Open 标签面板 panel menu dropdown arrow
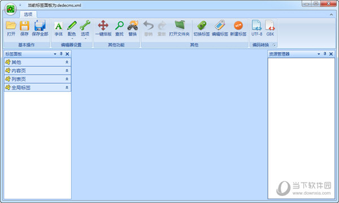The width and height of the screenshot is (339, 203). [x=55, y=54]
